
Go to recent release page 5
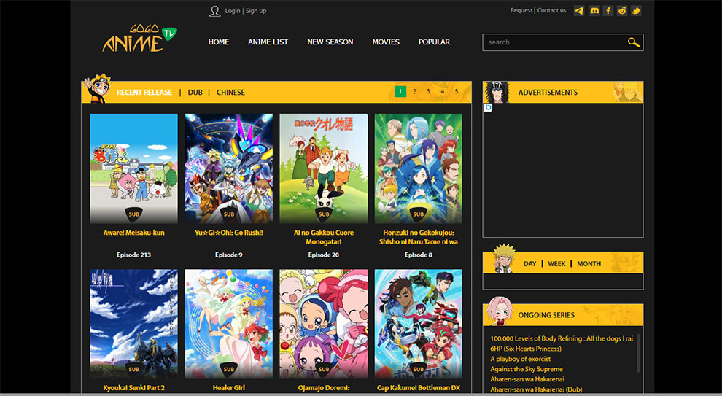tap(457, 91)
